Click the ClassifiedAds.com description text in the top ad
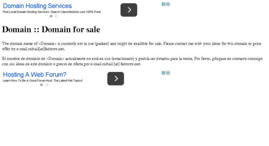 pos(52,12)
